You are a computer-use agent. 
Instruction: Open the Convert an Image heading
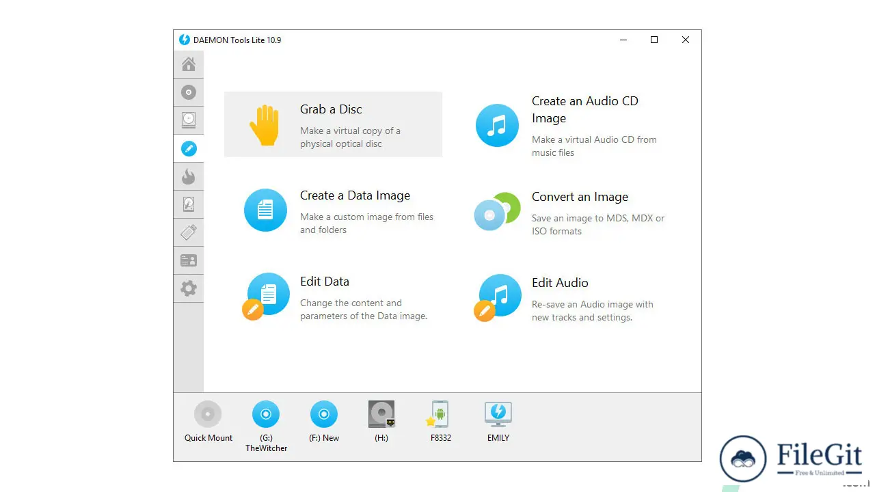click(x=580, y=197)
